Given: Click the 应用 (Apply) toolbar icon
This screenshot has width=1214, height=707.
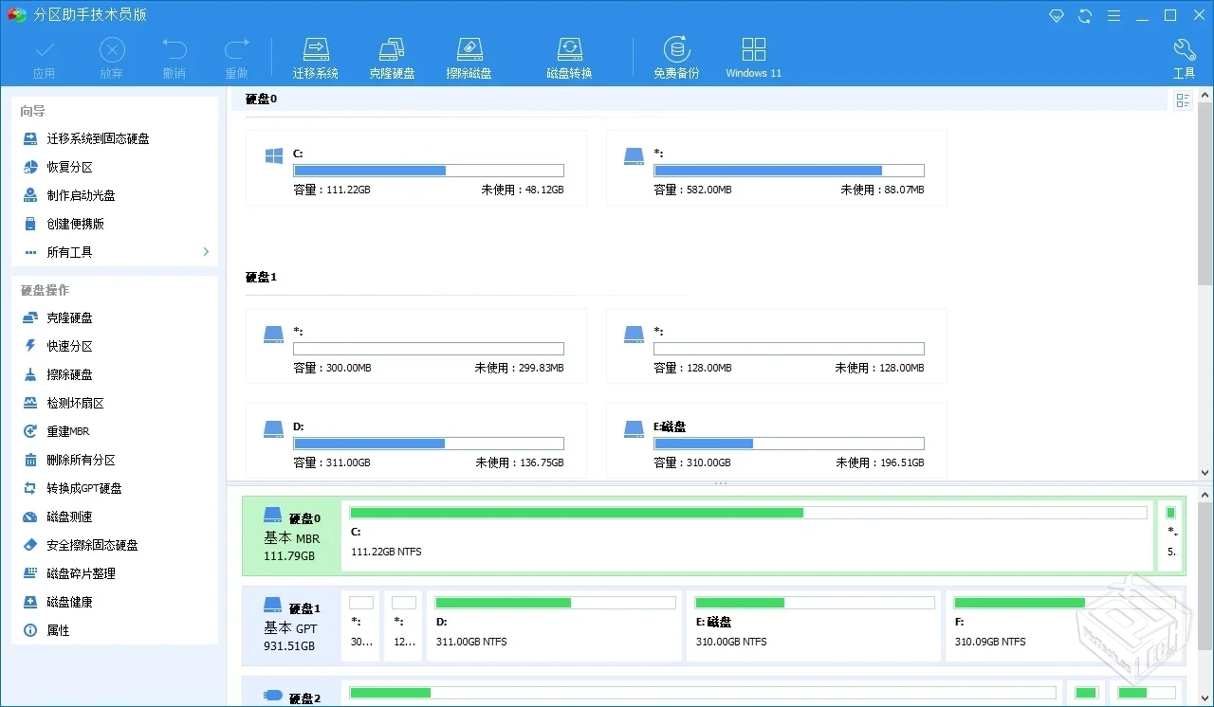Looking at the screenshot, I should [44, 55].
